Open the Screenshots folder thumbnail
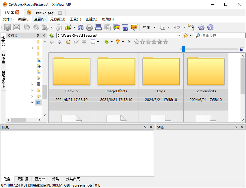The width and height of the screenshot is (246, 188). pos(206,71)
